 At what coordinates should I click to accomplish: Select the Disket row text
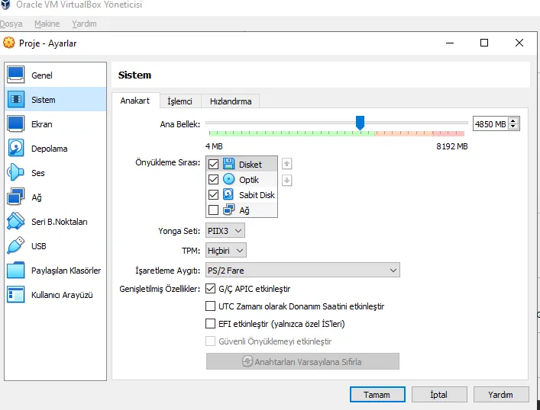point(251,165)
